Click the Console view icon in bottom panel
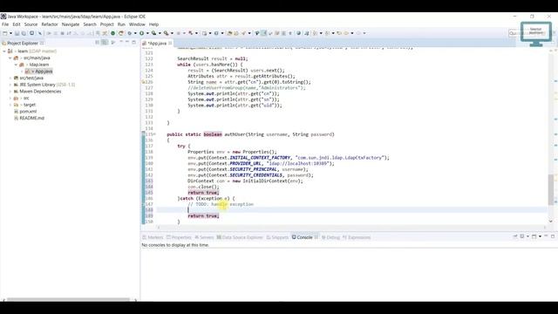 (x=294, y=237)
